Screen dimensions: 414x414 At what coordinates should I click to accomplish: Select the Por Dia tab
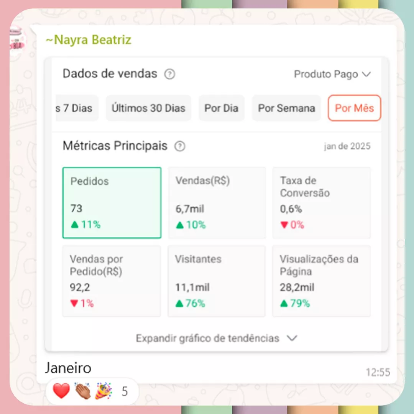pyautogui.click(x=221, y=108)
